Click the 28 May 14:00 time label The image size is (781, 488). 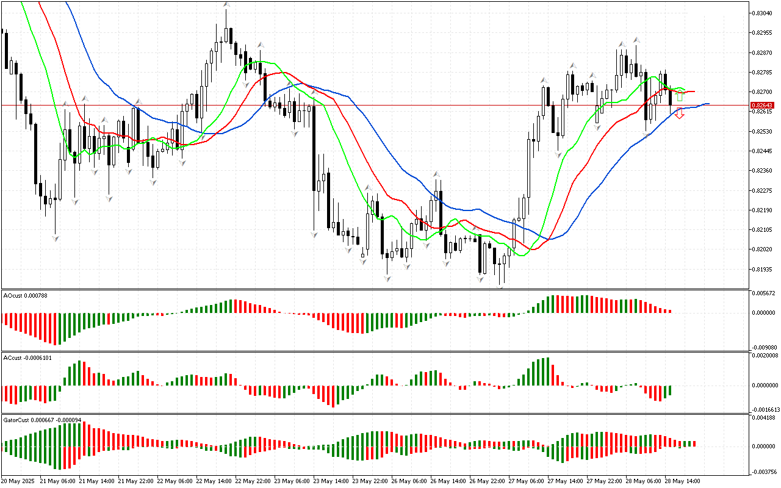(683, 481)
